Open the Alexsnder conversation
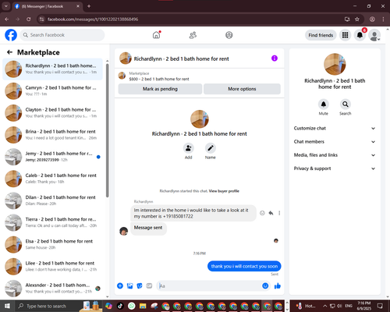Screen dimensions: 390x312 (x=52, y=288)
